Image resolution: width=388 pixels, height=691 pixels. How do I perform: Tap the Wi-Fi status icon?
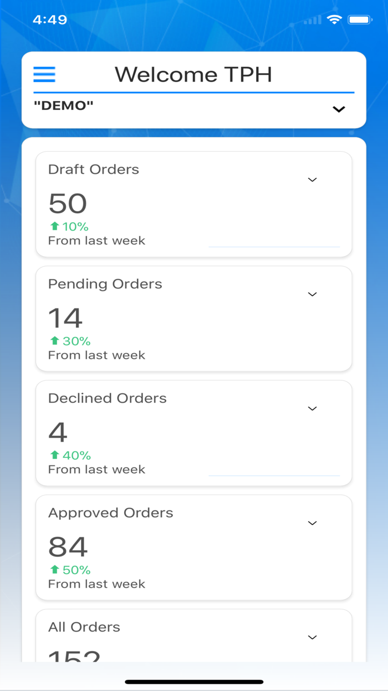[334, 20]
